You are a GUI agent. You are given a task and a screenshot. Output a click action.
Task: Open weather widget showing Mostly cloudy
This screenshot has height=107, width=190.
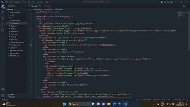pyautogui.click(x=9, y=104)
